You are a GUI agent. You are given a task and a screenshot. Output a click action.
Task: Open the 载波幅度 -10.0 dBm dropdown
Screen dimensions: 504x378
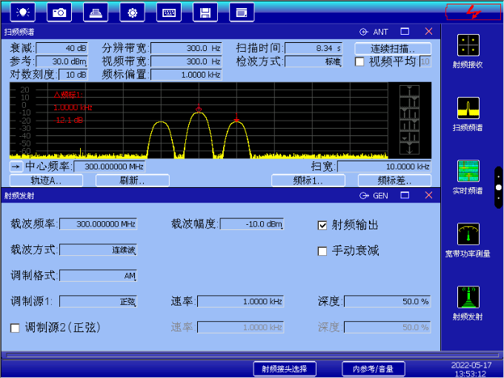(x=252, y=224)
